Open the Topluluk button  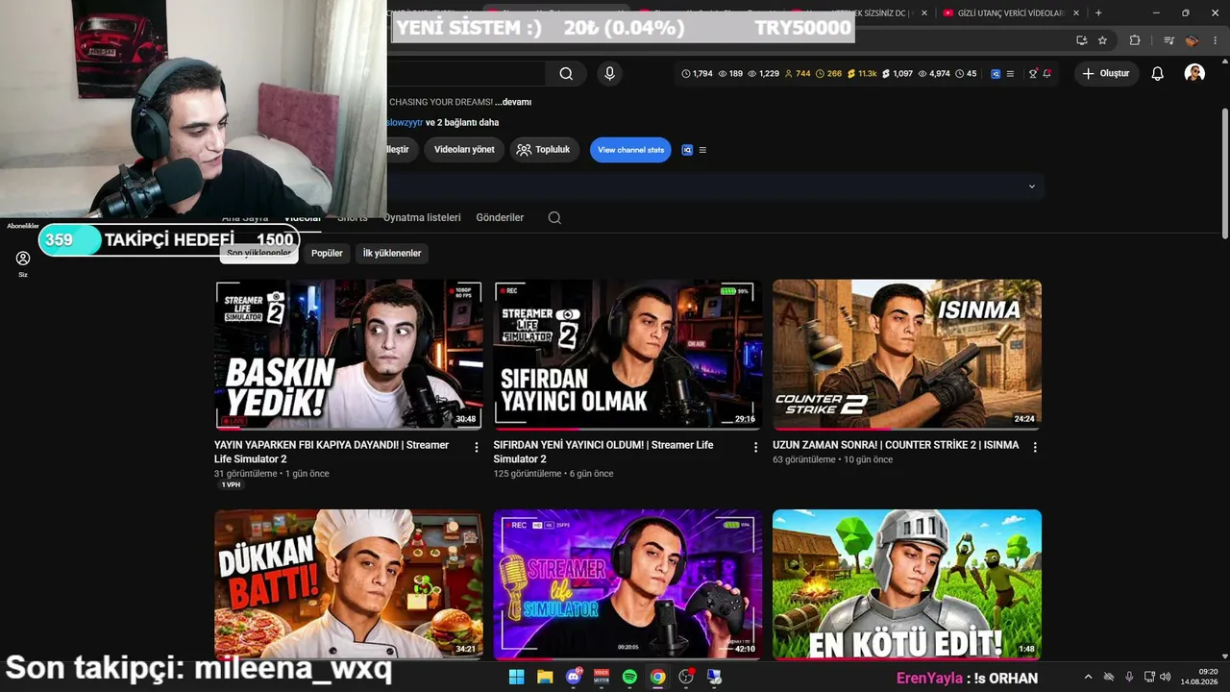[544, 150]
